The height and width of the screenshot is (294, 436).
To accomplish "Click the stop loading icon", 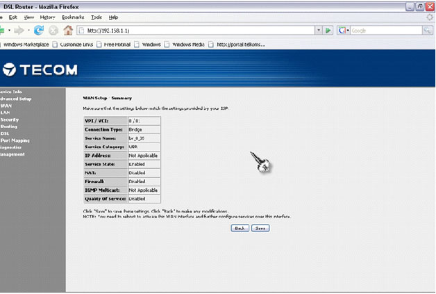I will coord(53,31).
